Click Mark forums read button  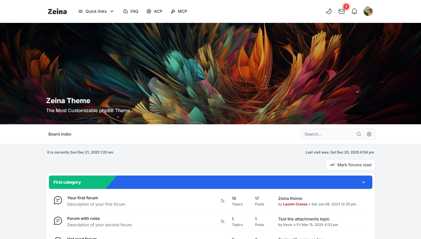pos(350,165)
